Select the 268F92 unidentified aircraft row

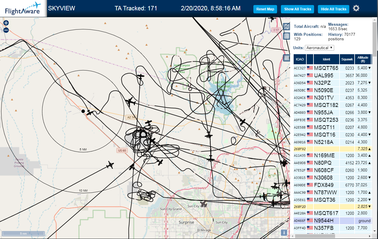[x=332, y=148]
